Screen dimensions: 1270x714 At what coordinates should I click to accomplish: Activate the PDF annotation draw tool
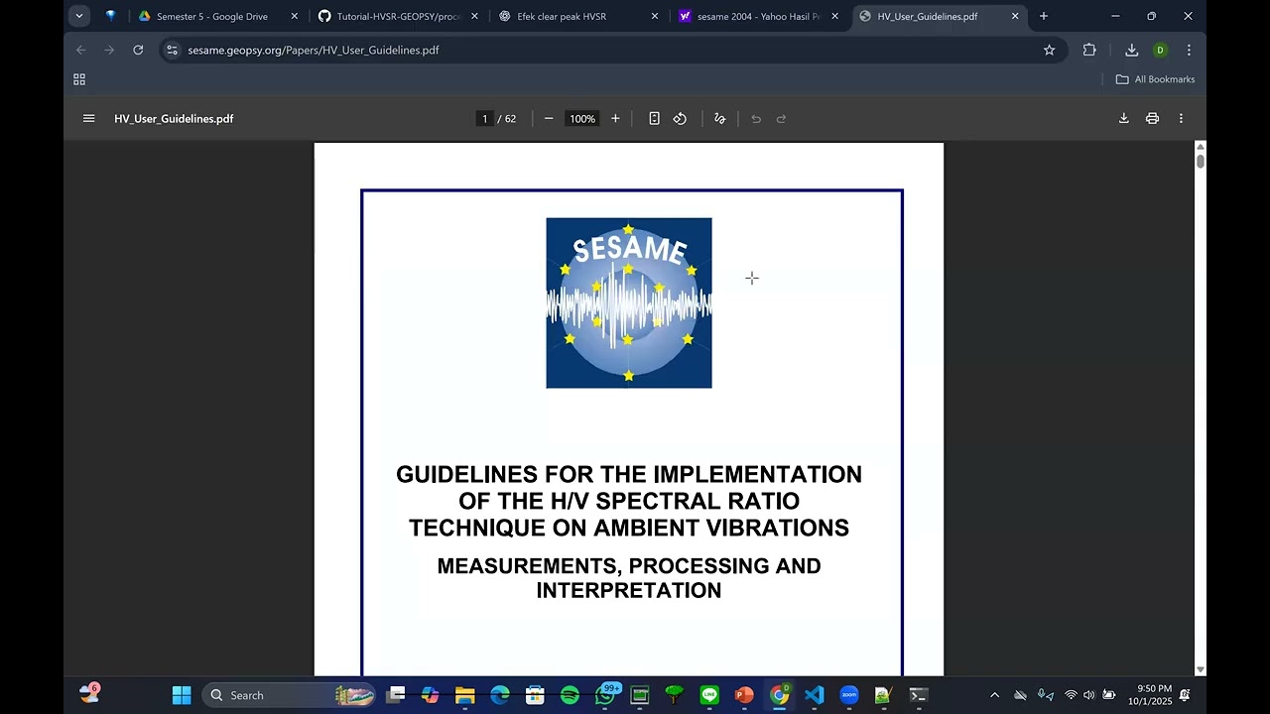[720, 119]
